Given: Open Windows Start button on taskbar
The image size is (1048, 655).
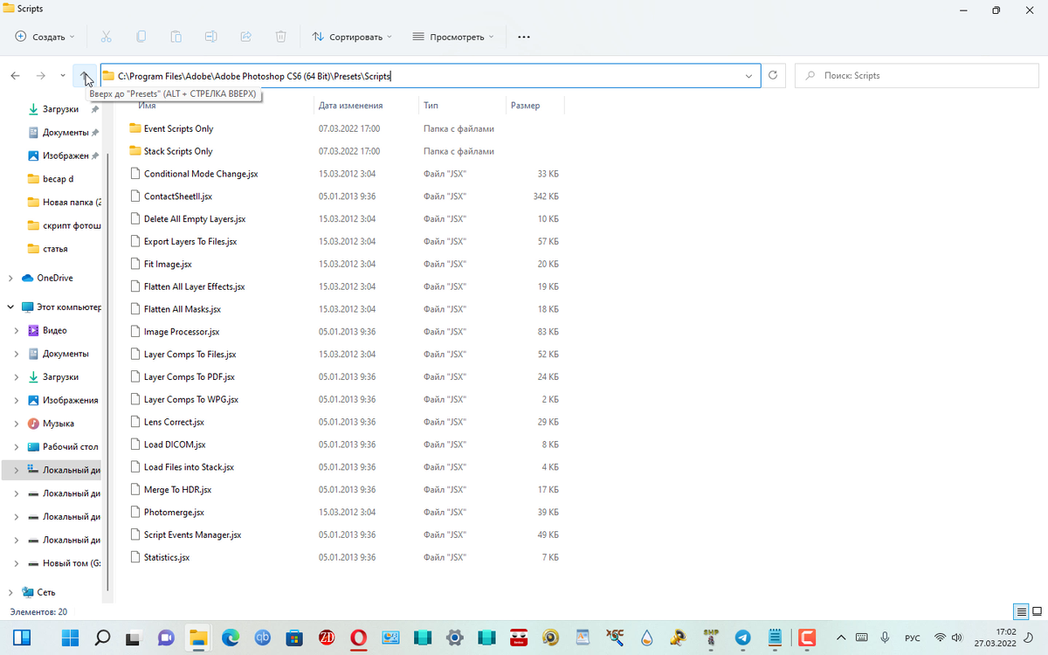Looking at the screenshot, I should coord(70,638).
